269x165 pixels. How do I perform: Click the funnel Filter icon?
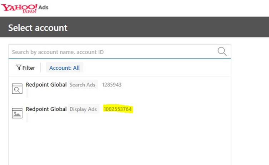tap(19, 67)
